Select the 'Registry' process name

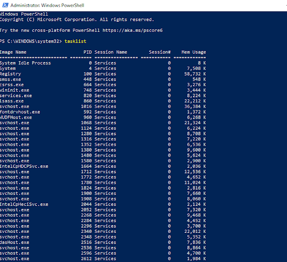(x=11, y=74)
